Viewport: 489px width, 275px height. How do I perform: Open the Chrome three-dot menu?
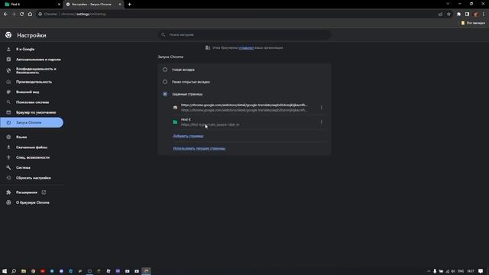484,14
